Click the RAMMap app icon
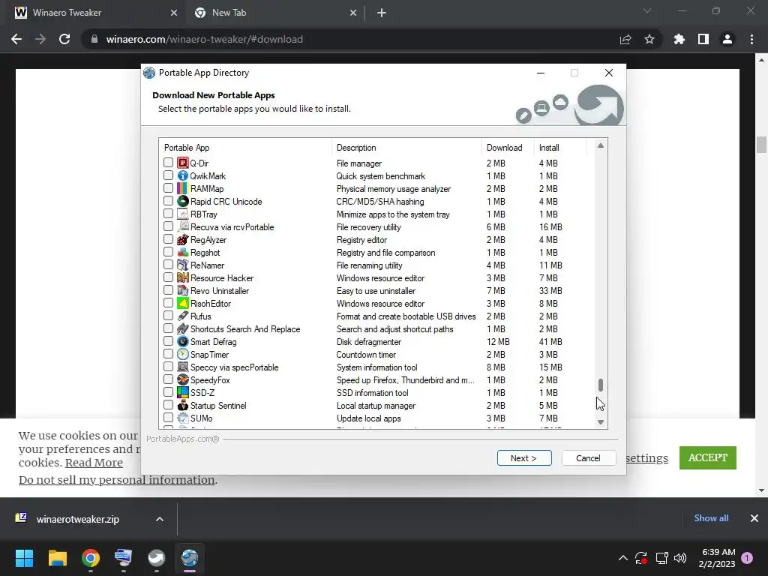Image resolution: width=768 pixels, height=576 pixels. click(183, 188)
